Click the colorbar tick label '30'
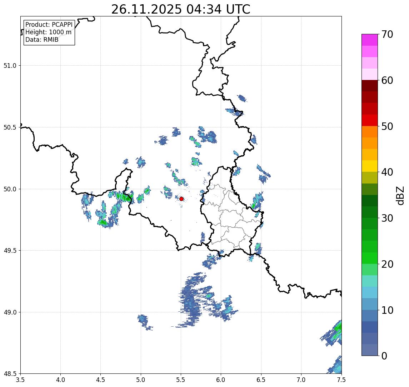 click(x=387, y=218)
